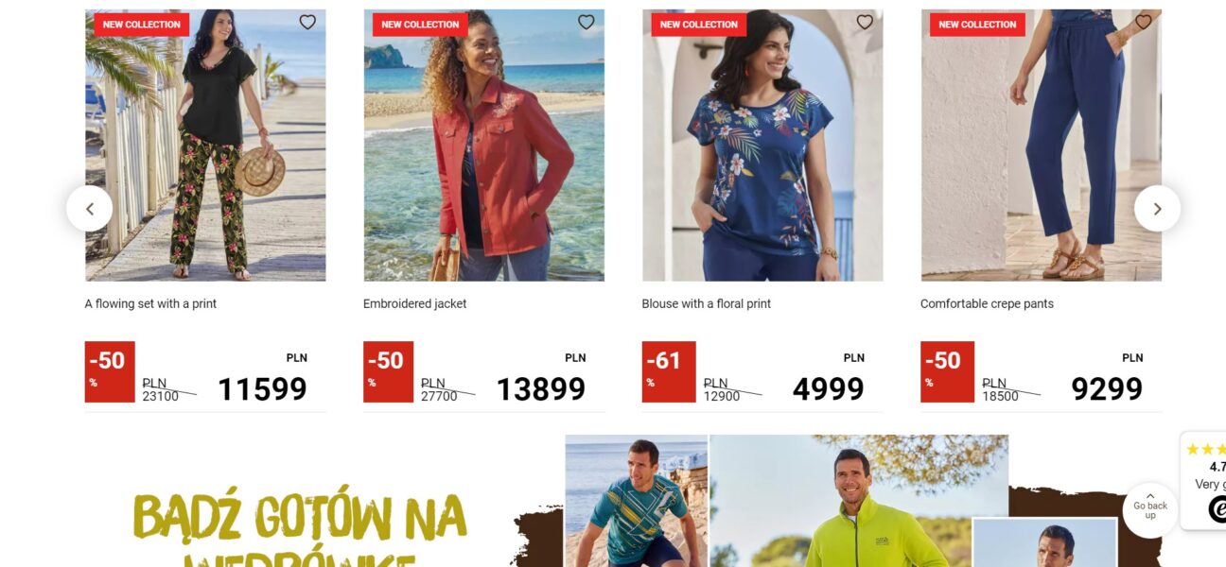The height and width of the screenshot is (567, 1226).
Task: View the flowing floral set photo
Action: pos(205,146)
